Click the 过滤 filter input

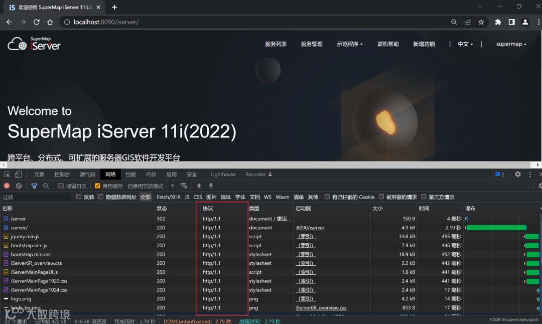click(36, 197)
